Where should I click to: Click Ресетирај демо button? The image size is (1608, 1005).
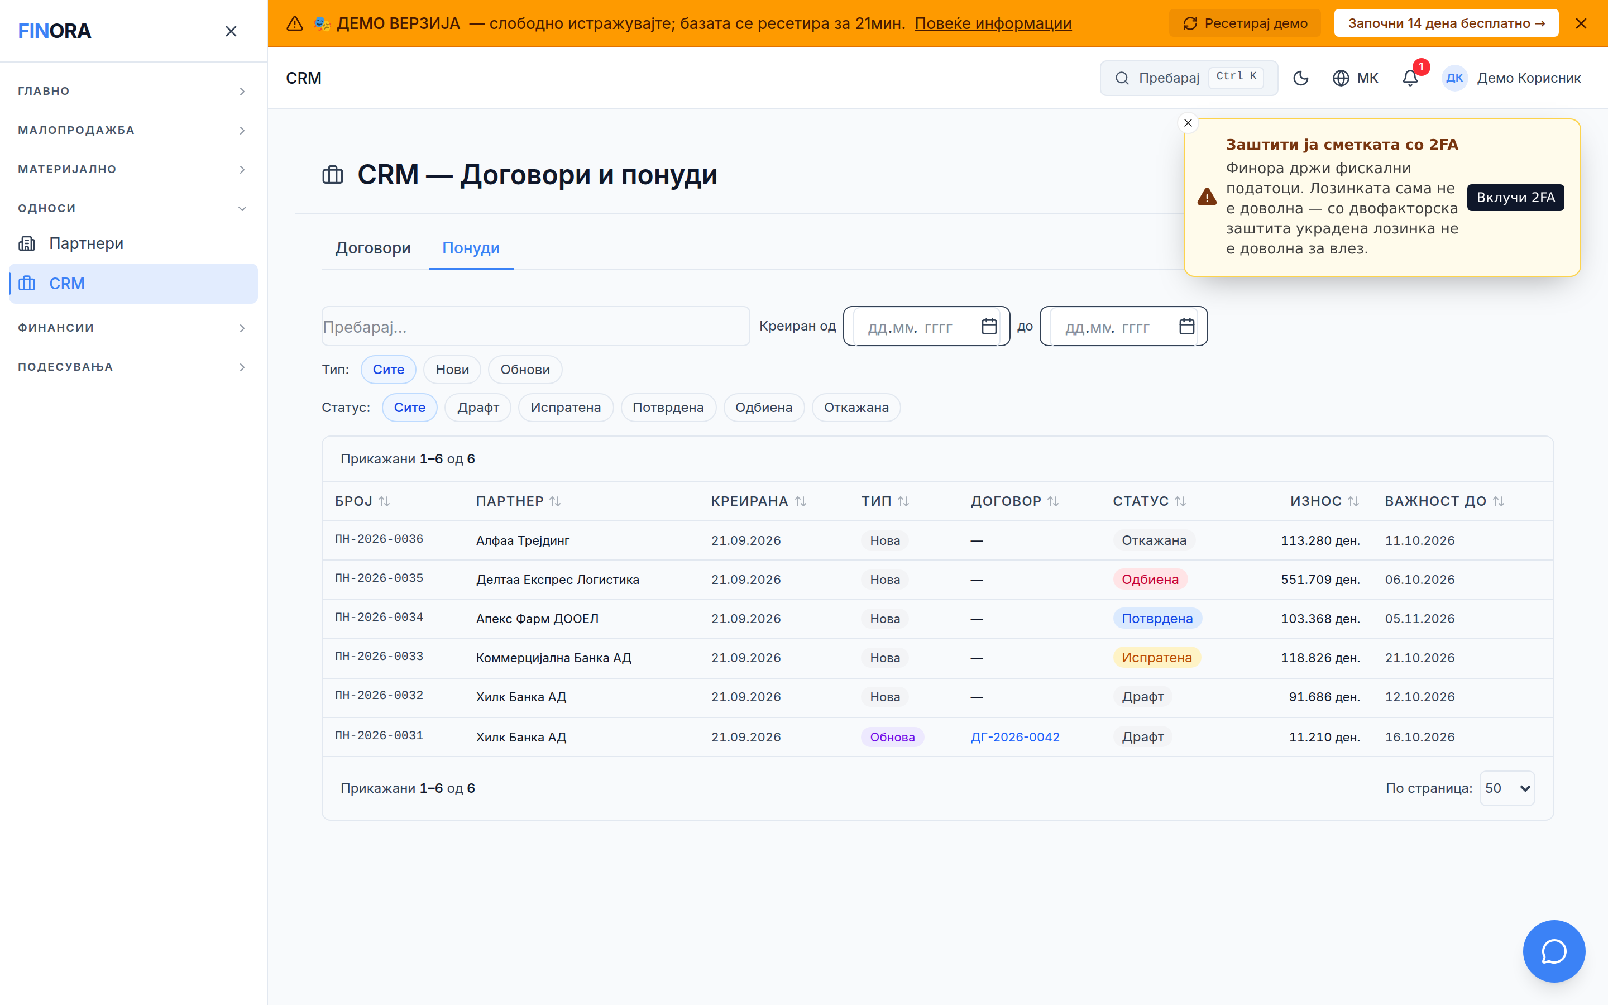click(x=1245, y=23)
